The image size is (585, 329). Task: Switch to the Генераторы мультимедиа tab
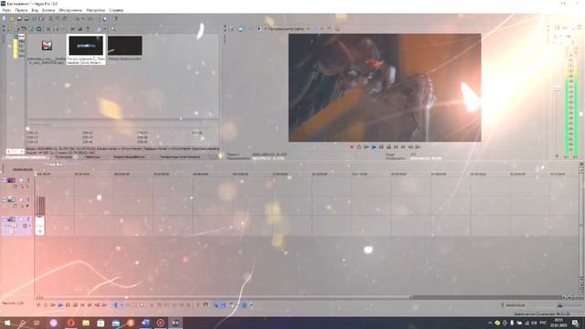pyautogui.click(x=180, y=157)
